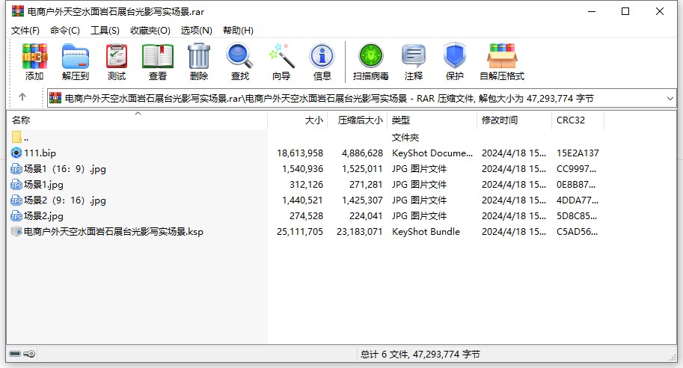
Task: Click the Scan Virus (扫描病毒) icon
Action: (x=371, y=56)
